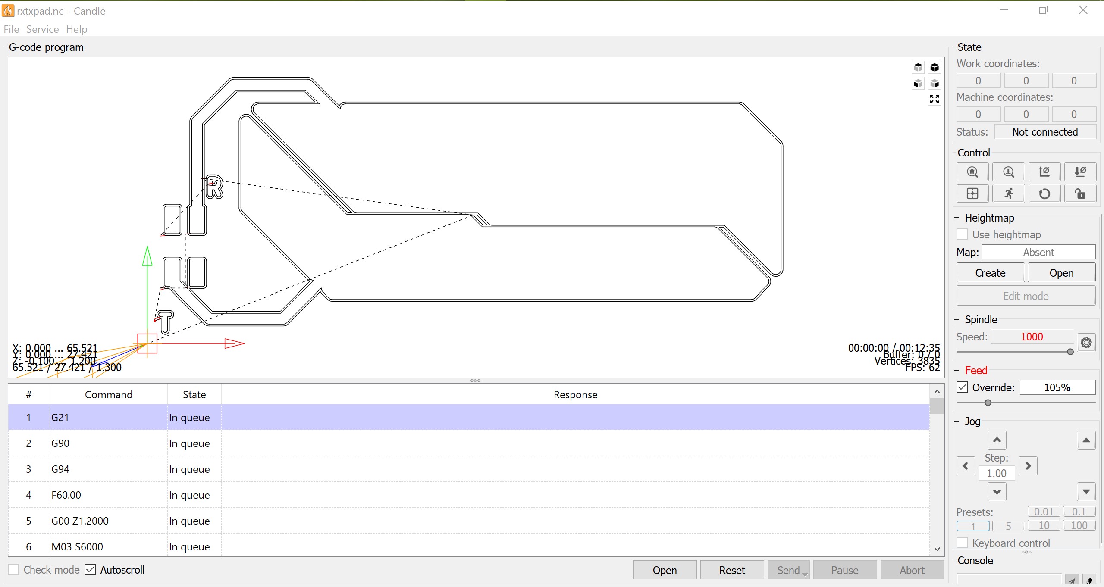Fit the toolpath view to the window
The width and height of the screenshot is (1104, 587).
(934, 100)
